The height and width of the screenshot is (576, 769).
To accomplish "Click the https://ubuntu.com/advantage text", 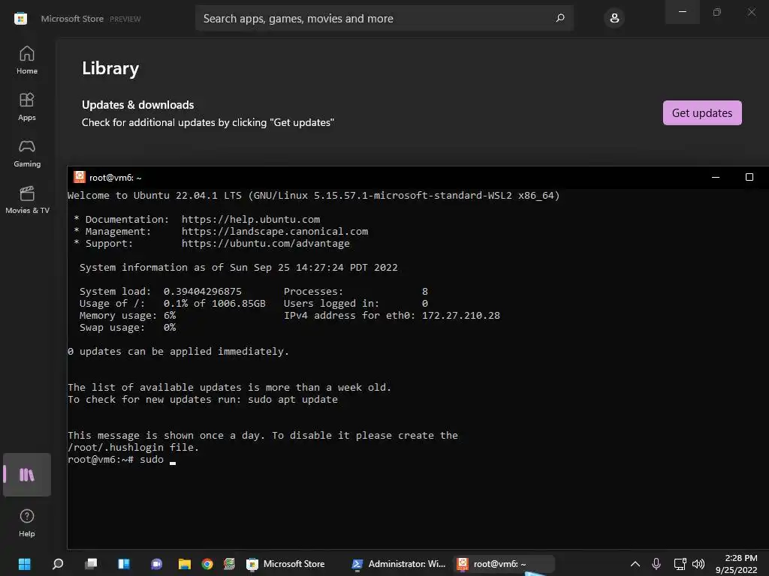I will pyautogui.click(x=265, y=244).
